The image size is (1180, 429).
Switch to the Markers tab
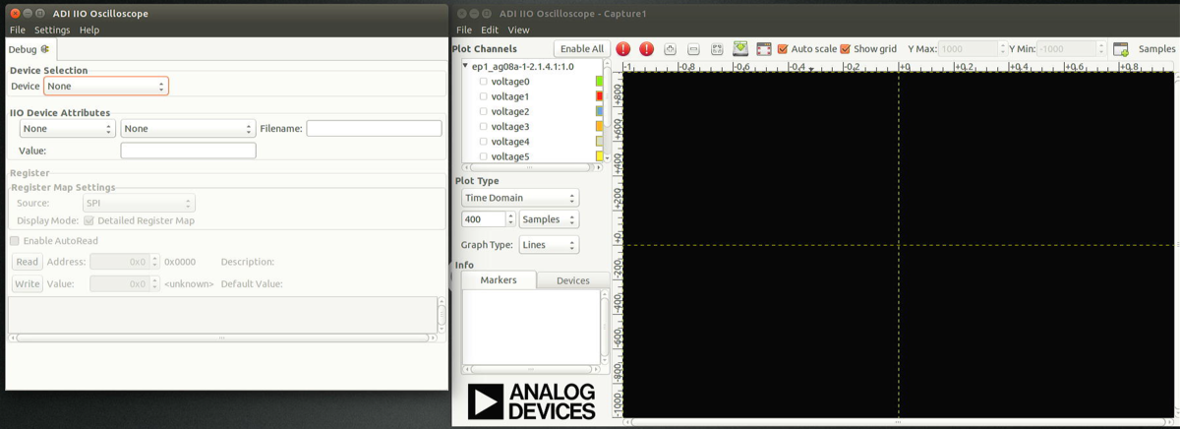[x=499, y=280]
